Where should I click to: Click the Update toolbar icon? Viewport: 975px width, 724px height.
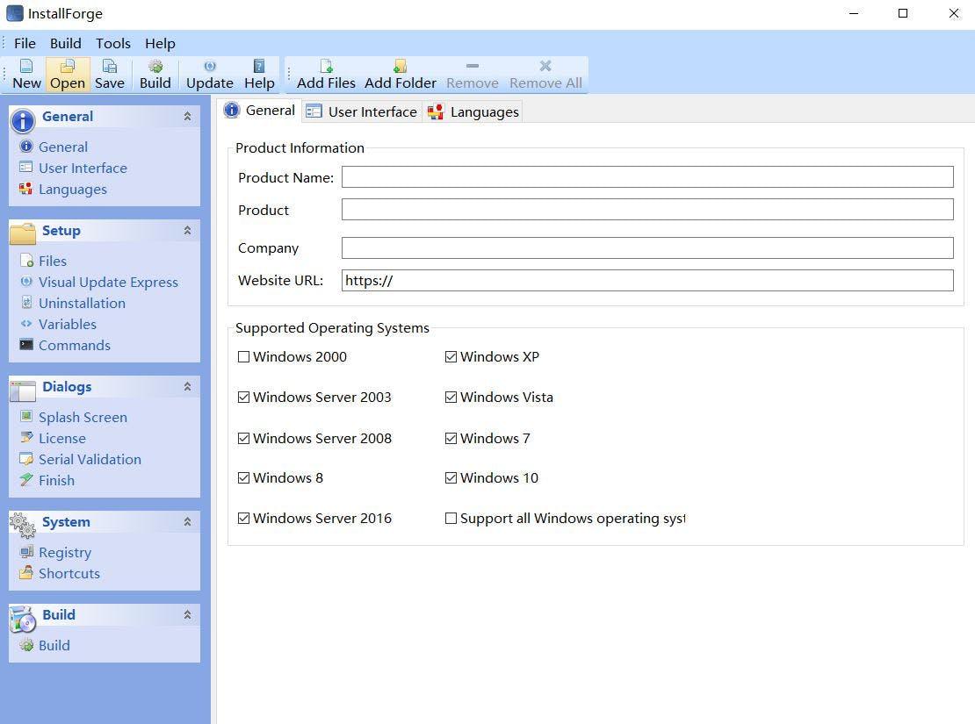click(x=210, y=75)
